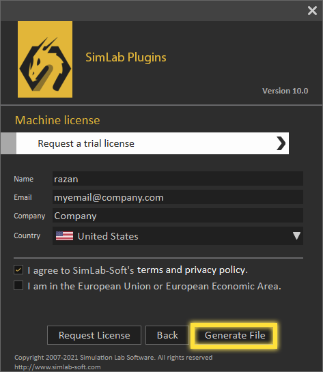The height and width of the screenshot is (372, 323).
Task: Open the terms and privacy policy link
Action: (x=193, y=270)
